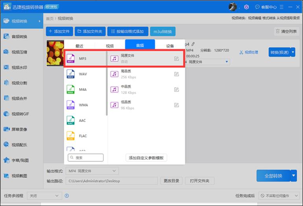Open 视频转GIF in the sidebar
Viewport: 303px width, 206px height.
[22, 114]
